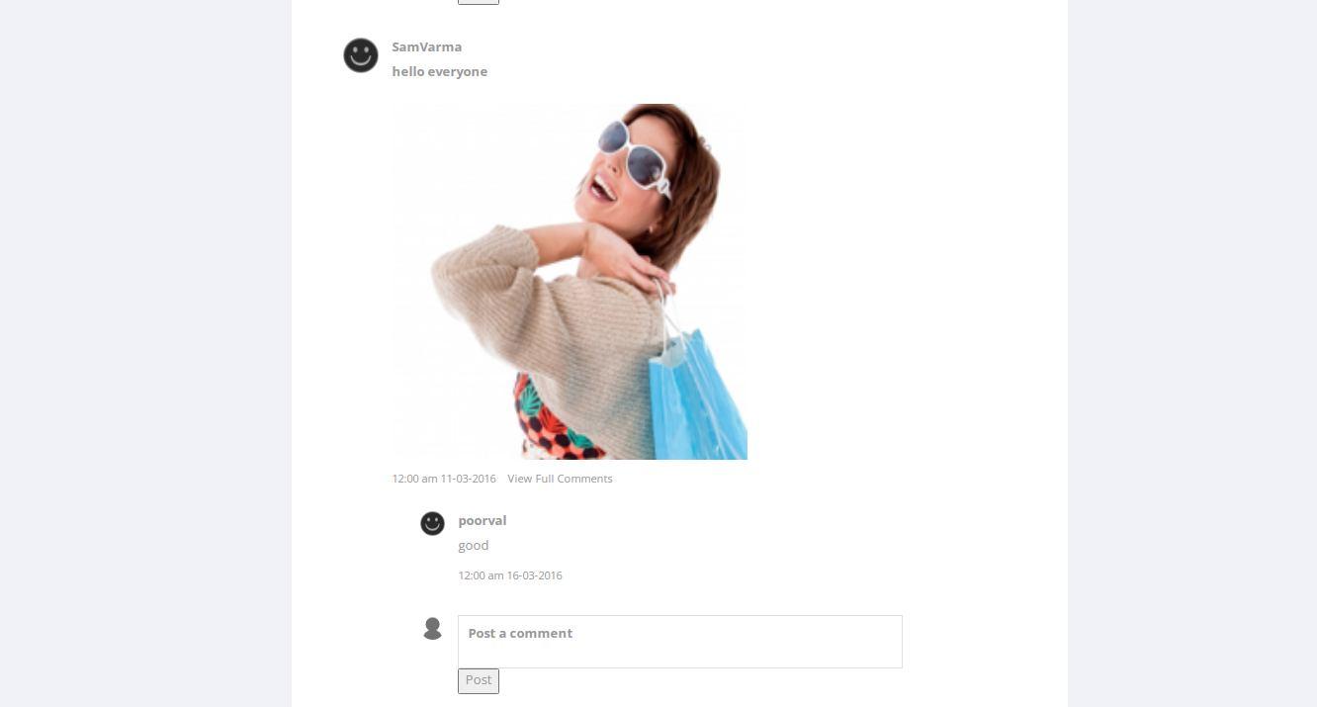
Task: Focus the Post a comment field
Action: (680, 642)
